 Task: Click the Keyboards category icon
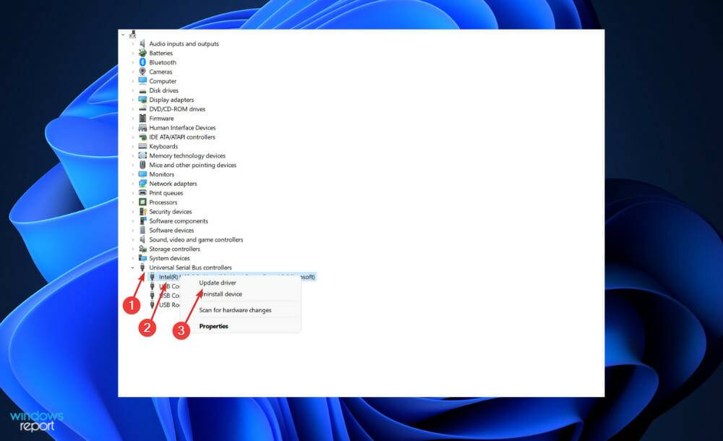(142, 146)
